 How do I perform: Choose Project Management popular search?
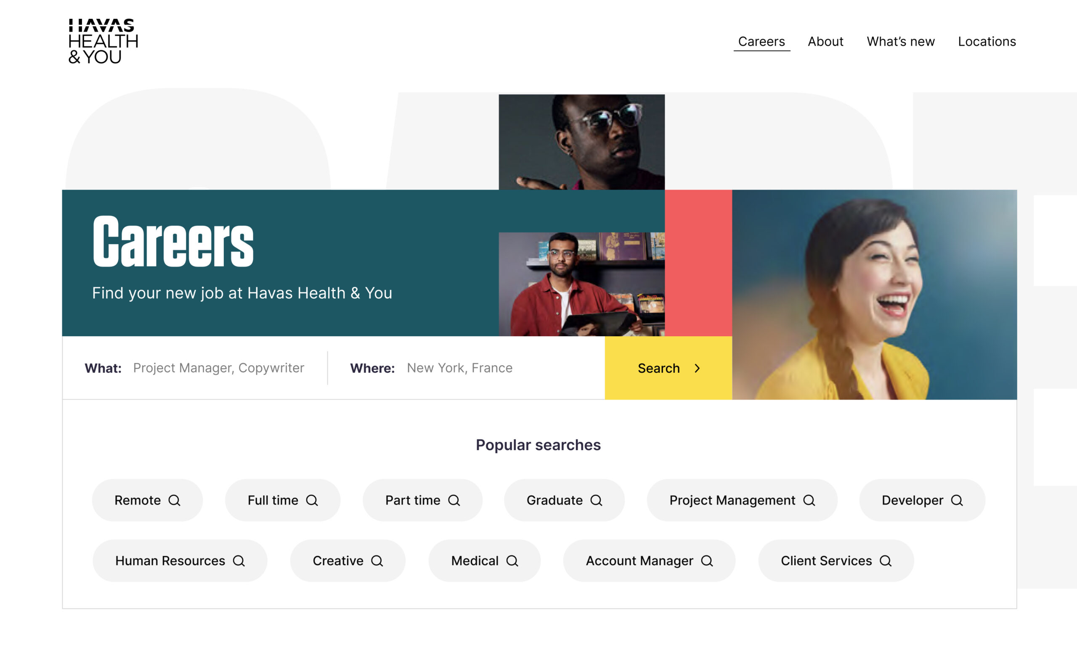pyautogui.click(x=741, y=501)
